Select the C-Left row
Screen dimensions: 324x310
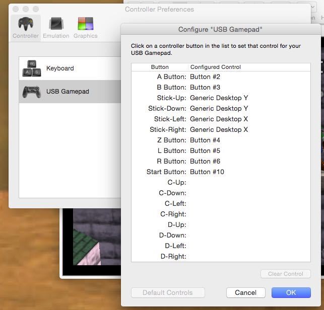221,203
